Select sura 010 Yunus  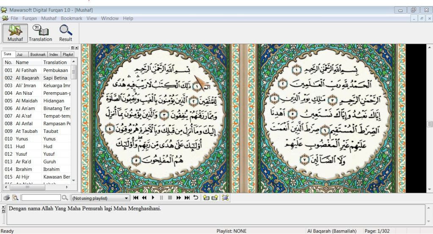tap(37, 139)
